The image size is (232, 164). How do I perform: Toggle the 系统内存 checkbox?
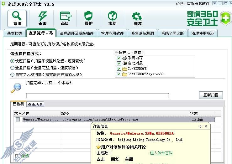[119, 58]
